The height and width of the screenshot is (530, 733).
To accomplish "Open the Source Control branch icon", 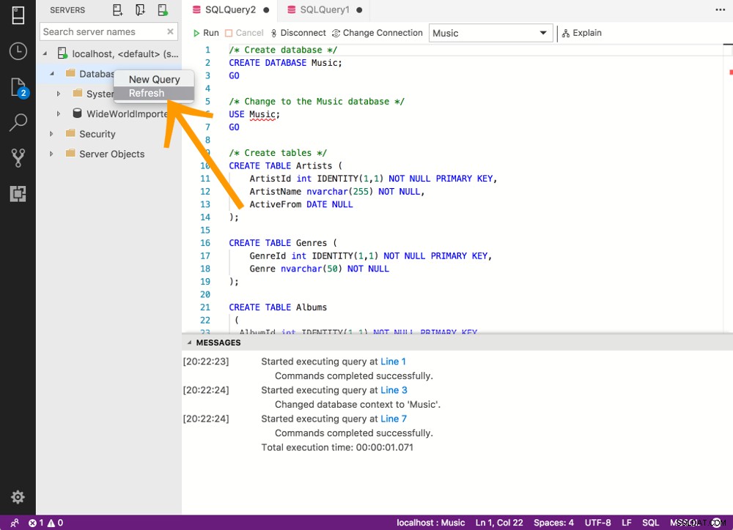I will pyautogui.click(x=18, y=158).
